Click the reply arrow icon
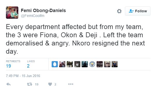This screenshot has height=95, width=157. [8, 84]
